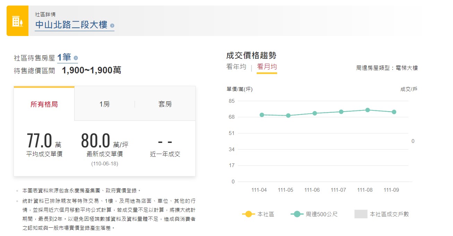
Task: Click the 111-06 data point on chart
Action: pos(315,113)
